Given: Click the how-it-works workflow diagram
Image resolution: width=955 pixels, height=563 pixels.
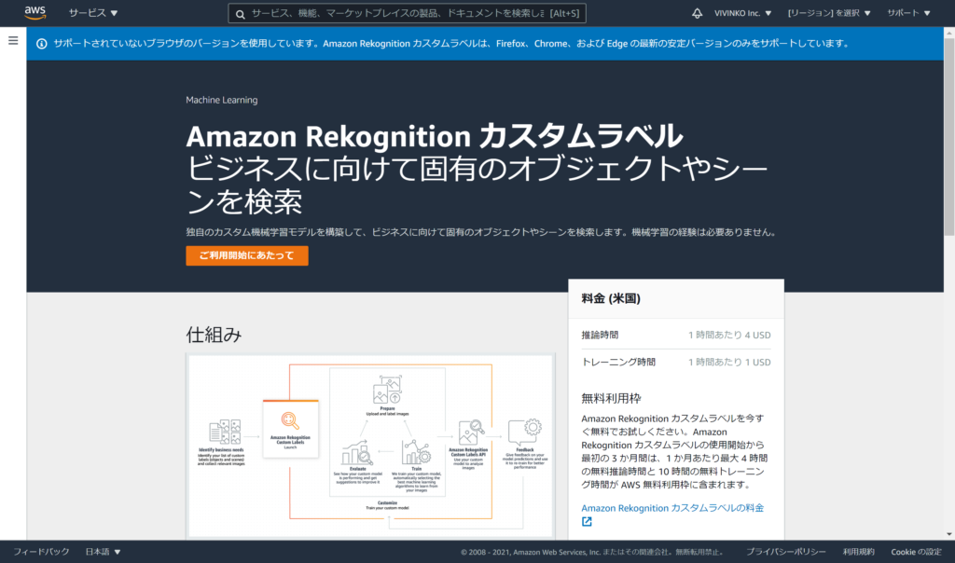Looking at the screenshot, I should click(370, 446).
